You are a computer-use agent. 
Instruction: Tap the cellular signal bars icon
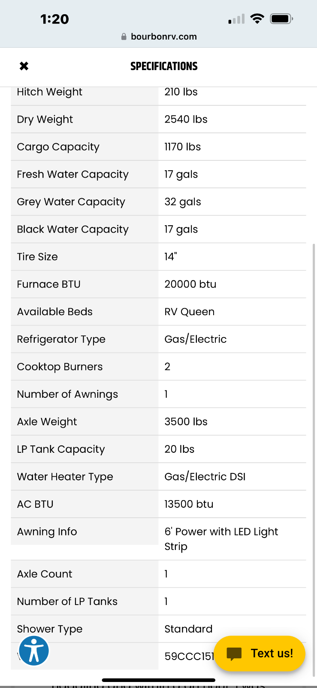pos(236,19)
